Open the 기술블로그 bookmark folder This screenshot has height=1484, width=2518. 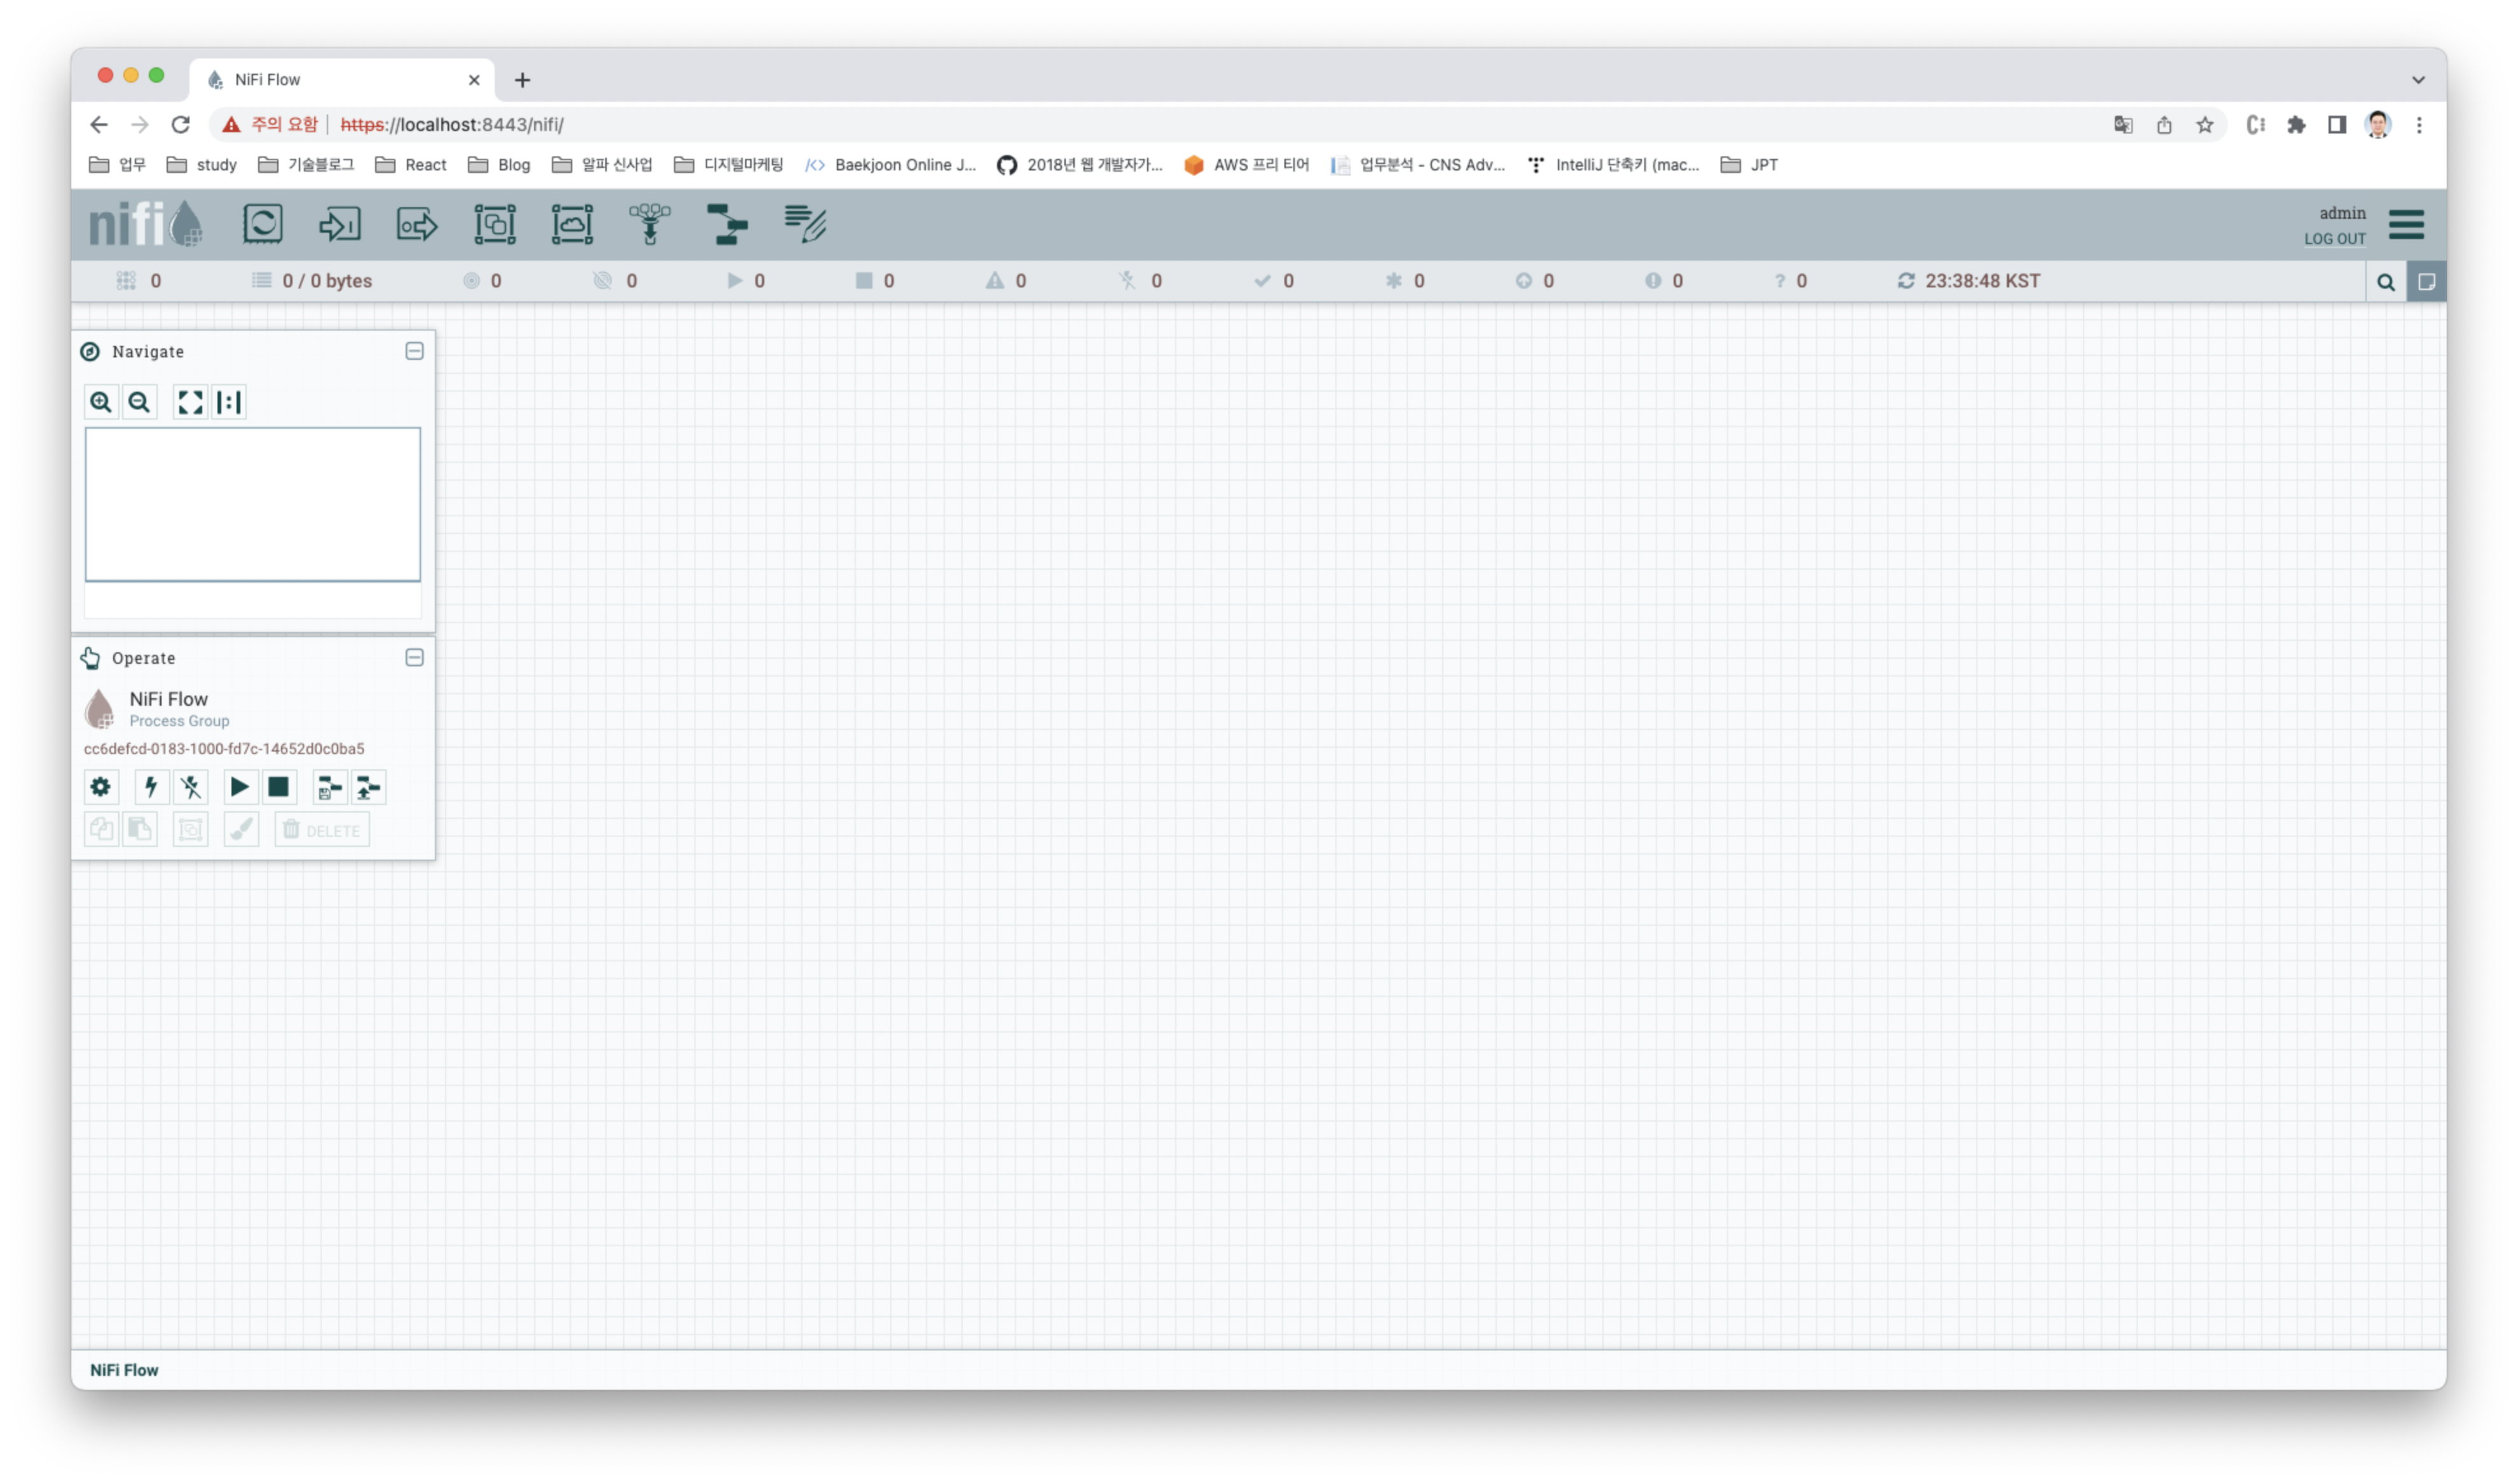[306, 165]
